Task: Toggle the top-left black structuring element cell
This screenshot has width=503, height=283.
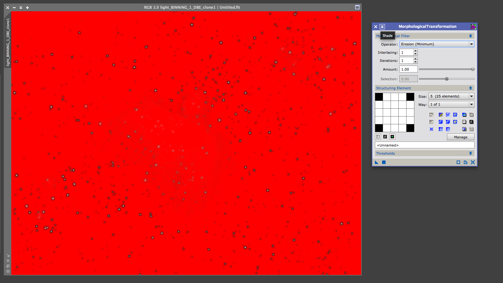Action: [379, 97]
